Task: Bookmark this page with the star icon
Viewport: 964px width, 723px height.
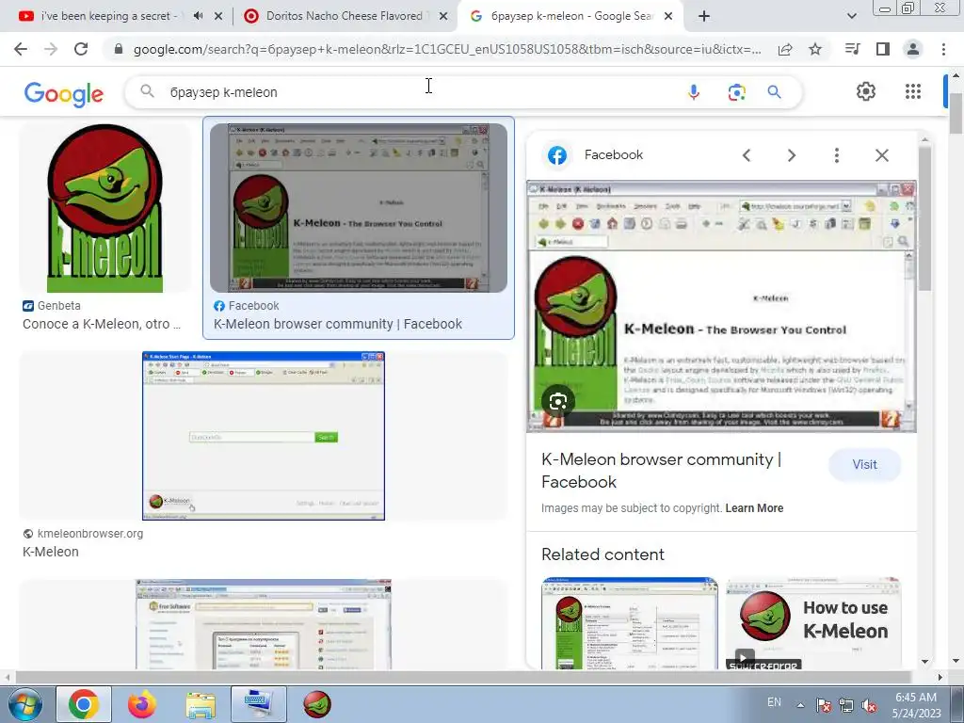Action: pos(815,49)
